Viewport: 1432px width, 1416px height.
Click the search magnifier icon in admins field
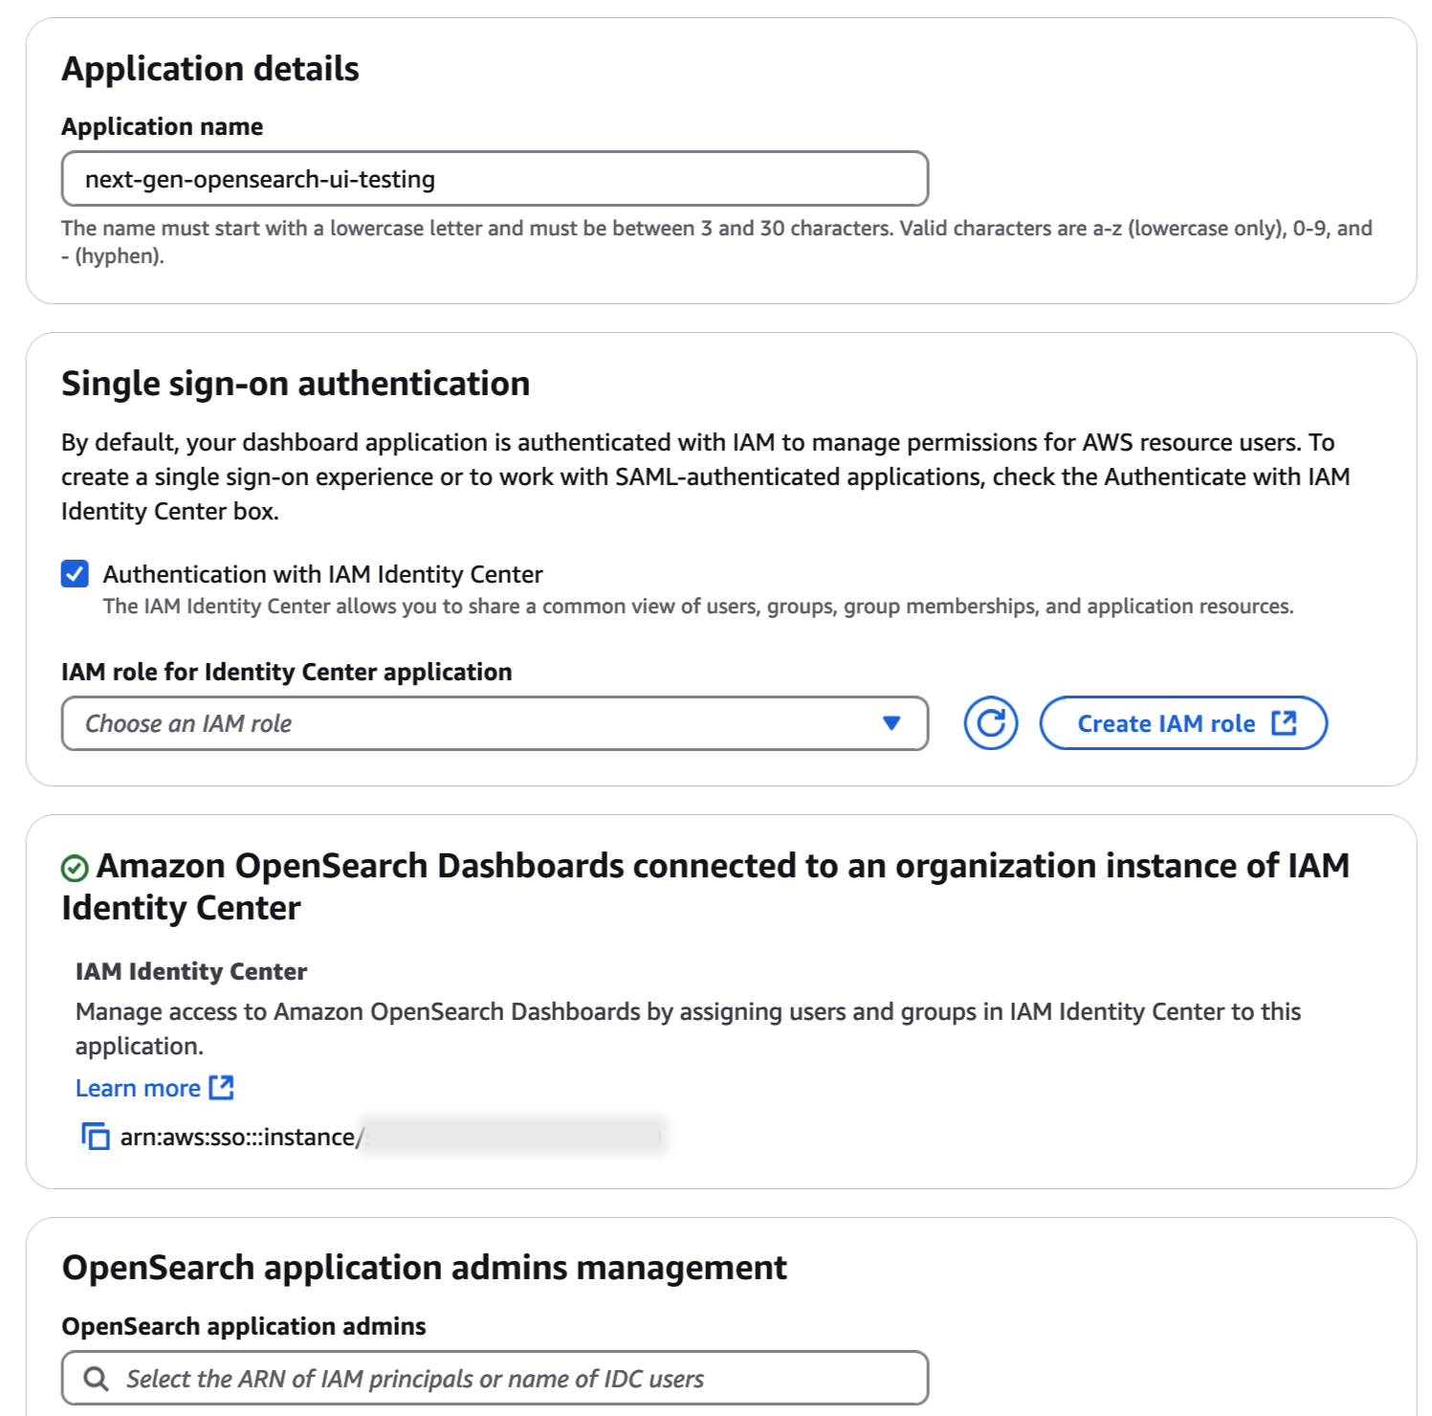point(96,1379)
